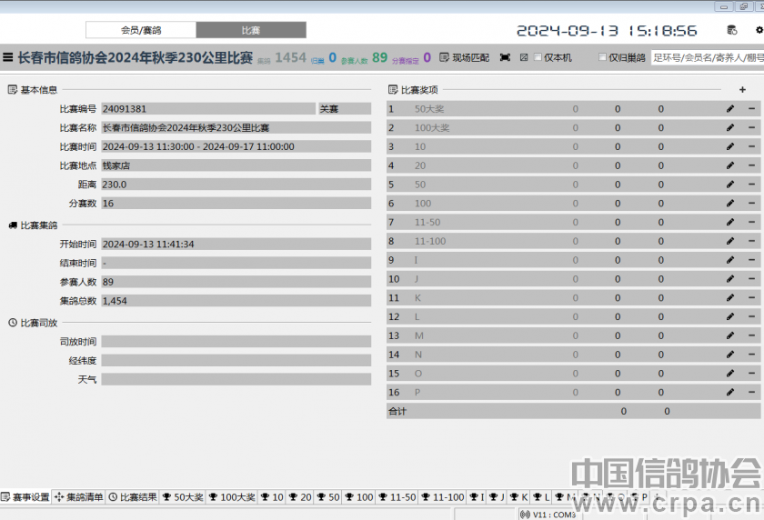
Task: Switch to the 比赛 tab
Action: pyautogui.click(x=251, y=30)
